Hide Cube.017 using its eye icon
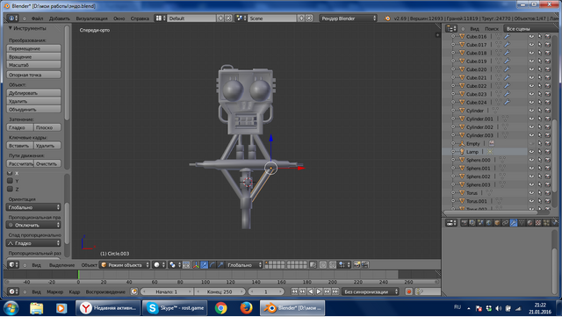The height and width of the screenshot is (331, 562). click(x=531, y=45)
